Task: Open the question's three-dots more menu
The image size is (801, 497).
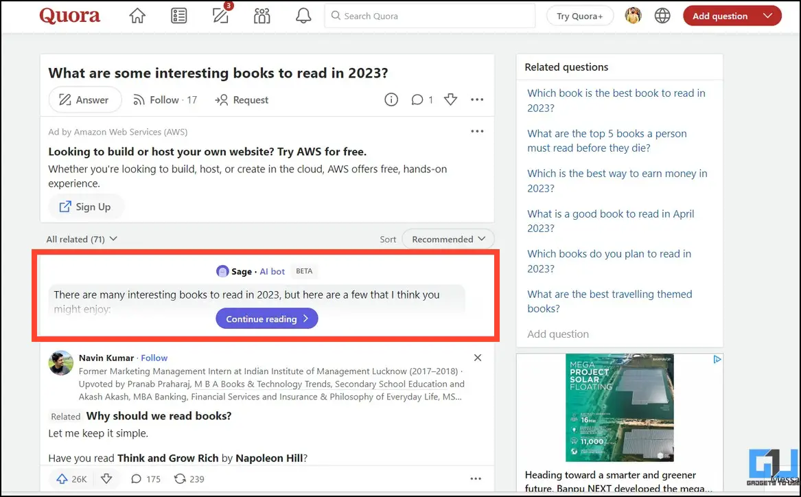Action: 477,100
